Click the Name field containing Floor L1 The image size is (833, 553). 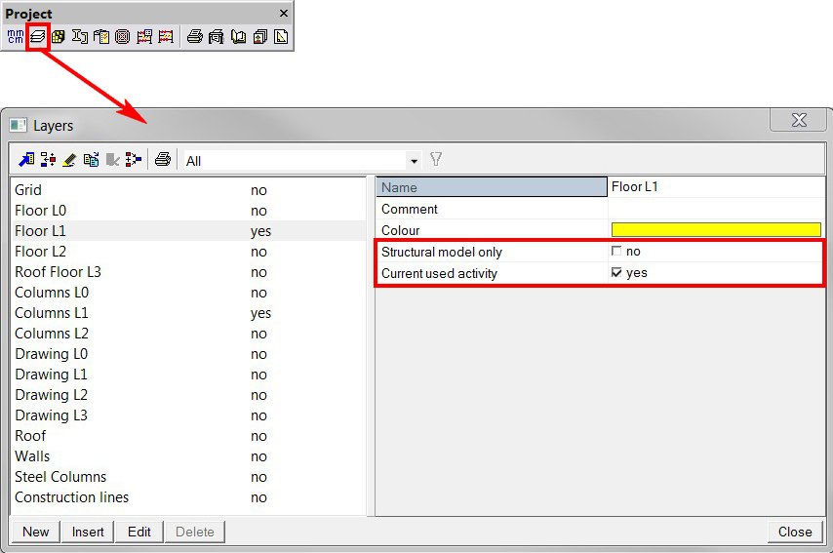(x=716, y=187)
